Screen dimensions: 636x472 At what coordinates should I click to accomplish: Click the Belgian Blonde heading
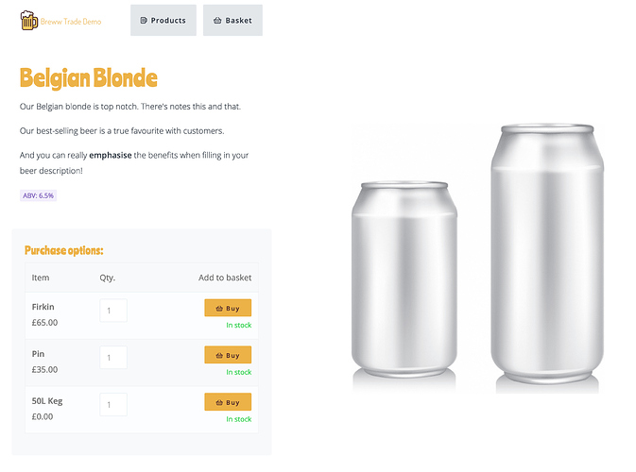pos(89,78)
